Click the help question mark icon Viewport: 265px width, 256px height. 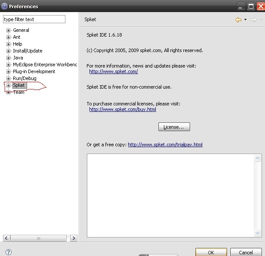[x=9, y=252]
